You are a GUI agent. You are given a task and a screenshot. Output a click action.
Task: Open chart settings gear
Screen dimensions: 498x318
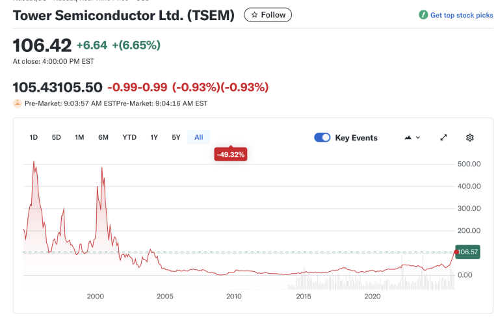(470, 137)
